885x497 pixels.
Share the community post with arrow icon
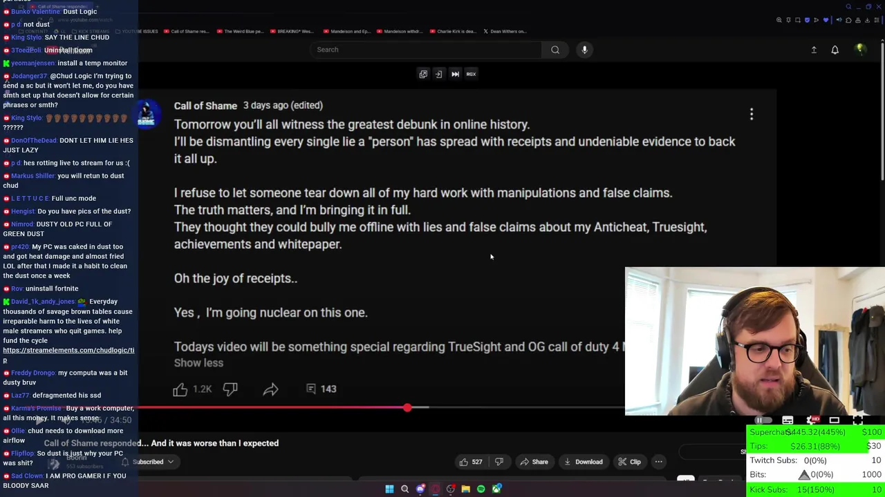click(270, 389)
